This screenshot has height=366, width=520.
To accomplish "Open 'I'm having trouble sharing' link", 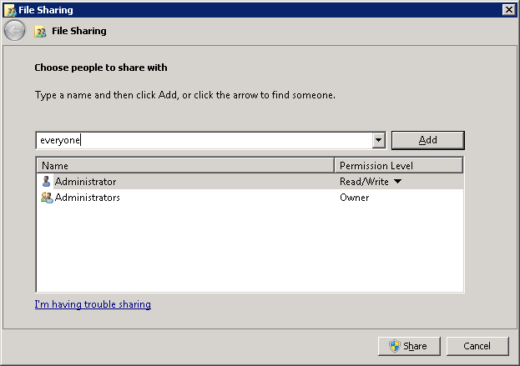I will (93, 304).
